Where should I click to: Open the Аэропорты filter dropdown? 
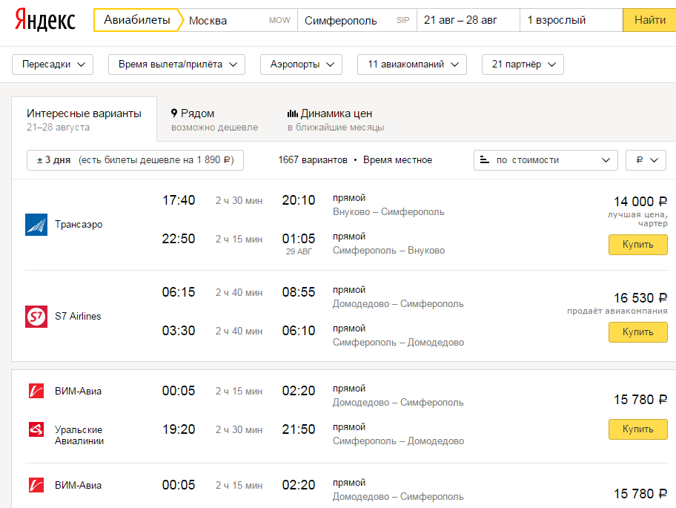click(x=301, y=65)
